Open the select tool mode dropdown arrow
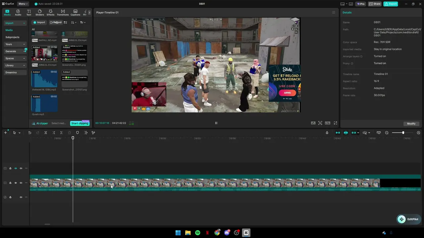The image size is (424, 238). point(20,133)
